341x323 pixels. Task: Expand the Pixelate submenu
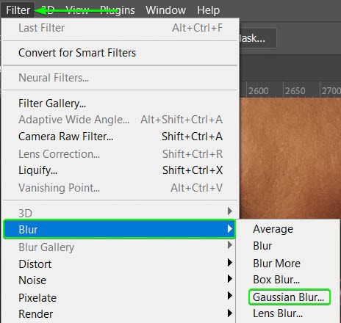(120, 297)
